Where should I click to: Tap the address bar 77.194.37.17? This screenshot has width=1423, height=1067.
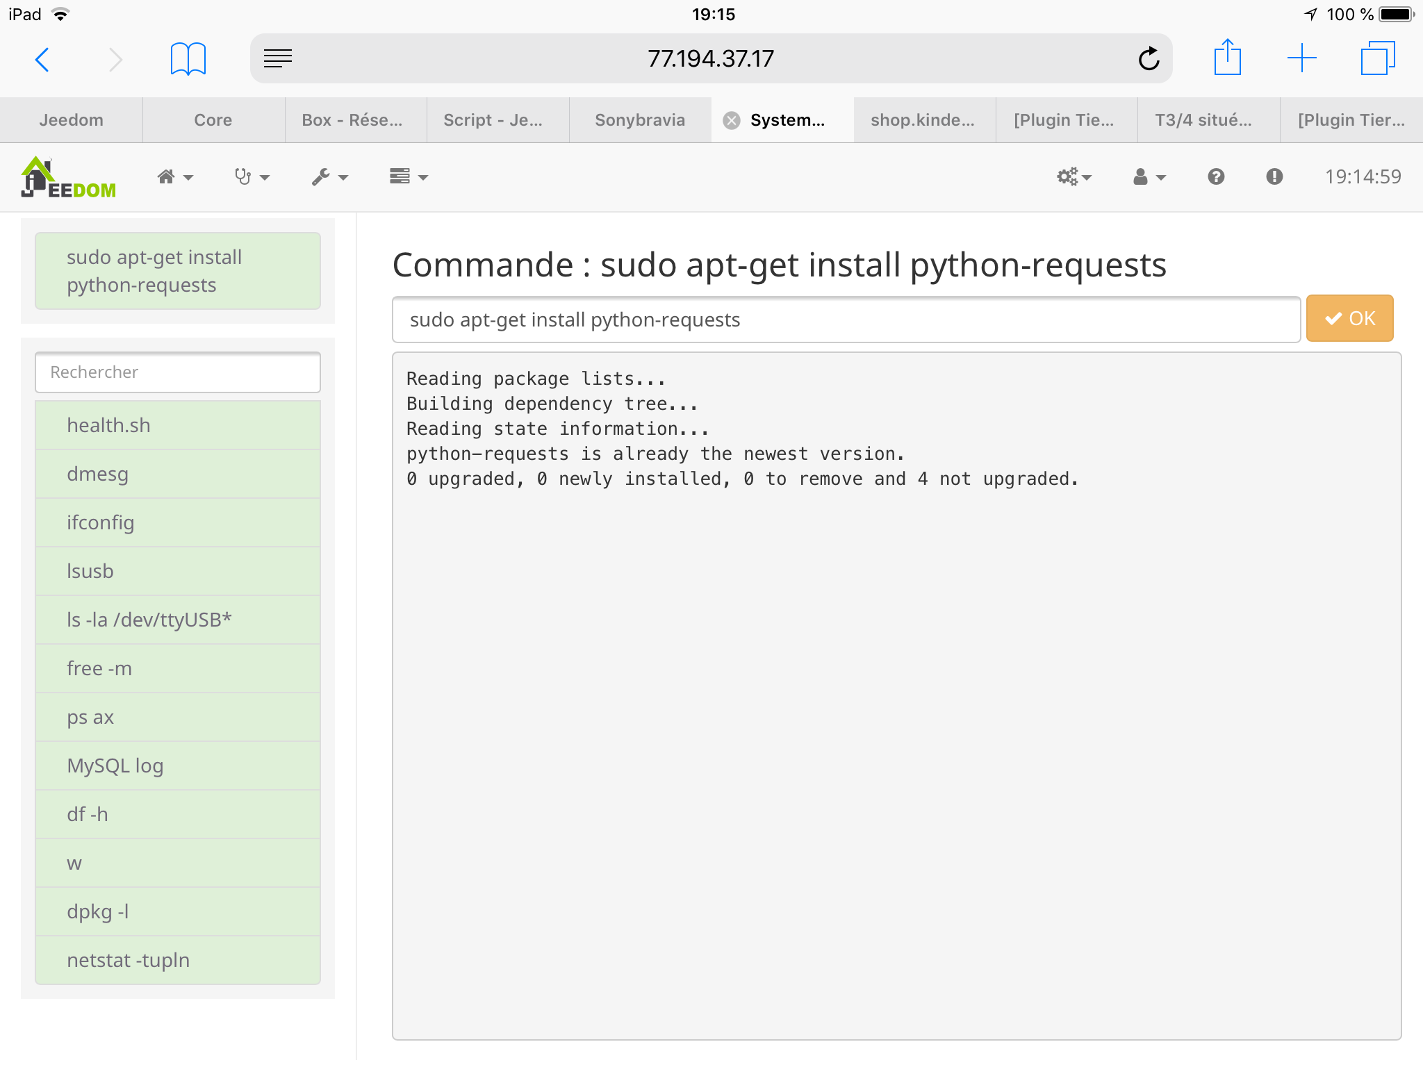click(x=711, y=58)
